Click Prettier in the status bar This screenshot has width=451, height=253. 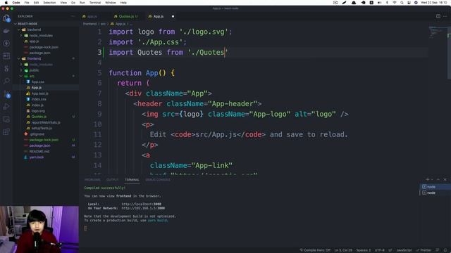(424, 250)
